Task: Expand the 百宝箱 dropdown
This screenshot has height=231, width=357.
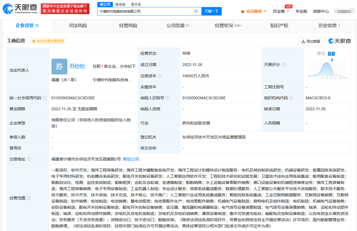Action: click(x=288, y=11)
